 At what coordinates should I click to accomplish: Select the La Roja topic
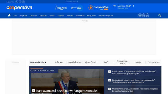tap(138, 62)
